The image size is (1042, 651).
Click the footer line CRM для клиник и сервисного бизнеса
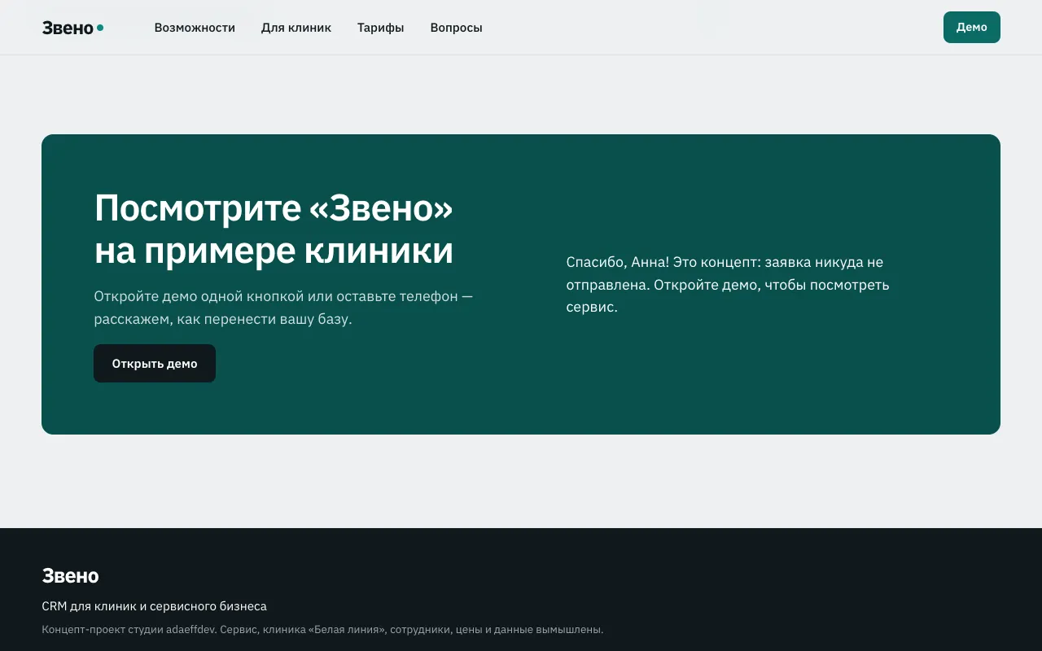coord(154,606)
